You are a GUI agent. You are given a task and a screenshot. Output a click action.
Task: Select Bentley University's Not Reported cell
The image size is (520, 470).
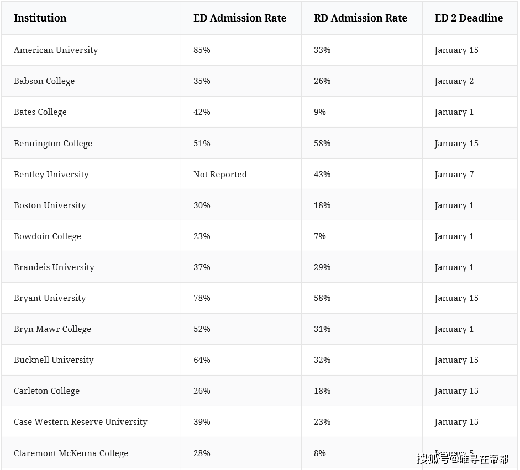click(220, 175)
